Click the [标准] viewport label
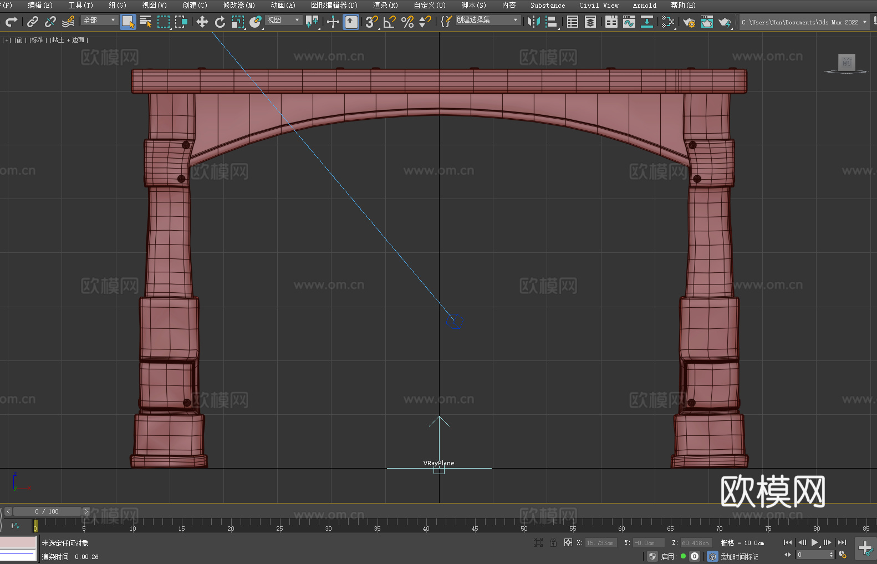877x564 pixels. pos(38,40)
